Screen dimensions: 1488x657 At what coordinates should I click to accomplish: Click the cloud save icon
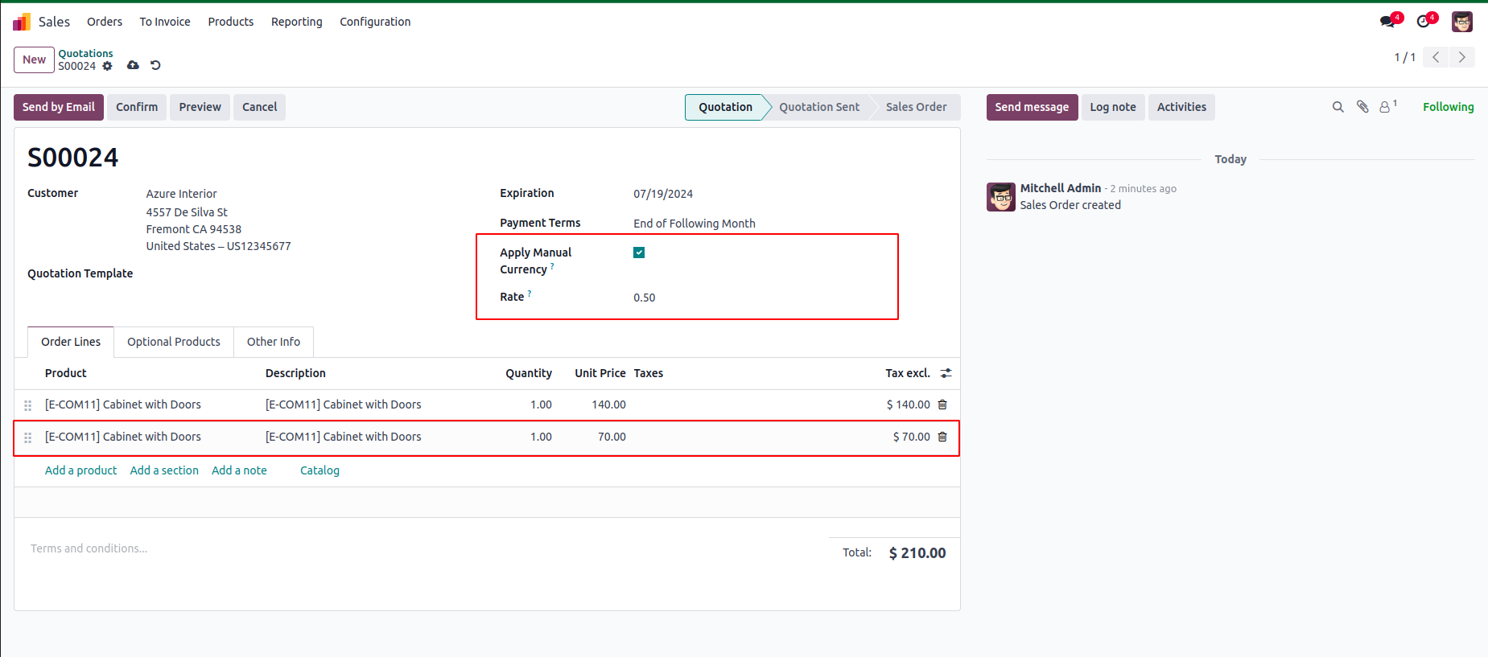pos(133,65)
